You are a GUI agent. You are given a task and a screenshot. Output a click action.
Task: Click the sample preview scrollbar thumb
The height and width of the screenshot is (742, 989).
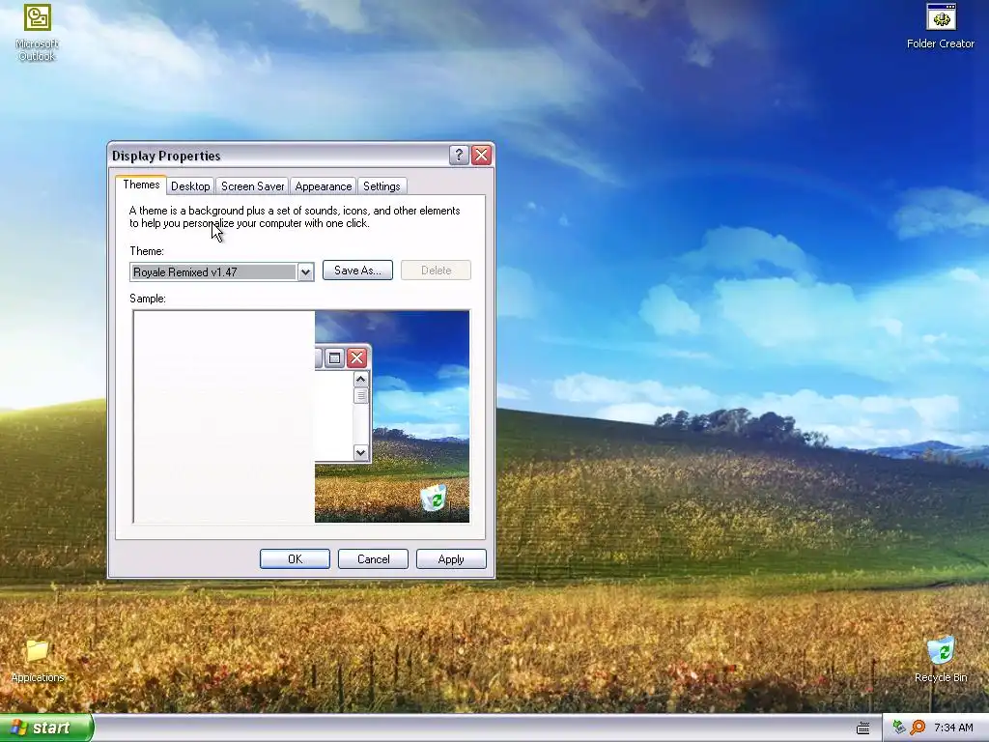[x=361, y=395]
